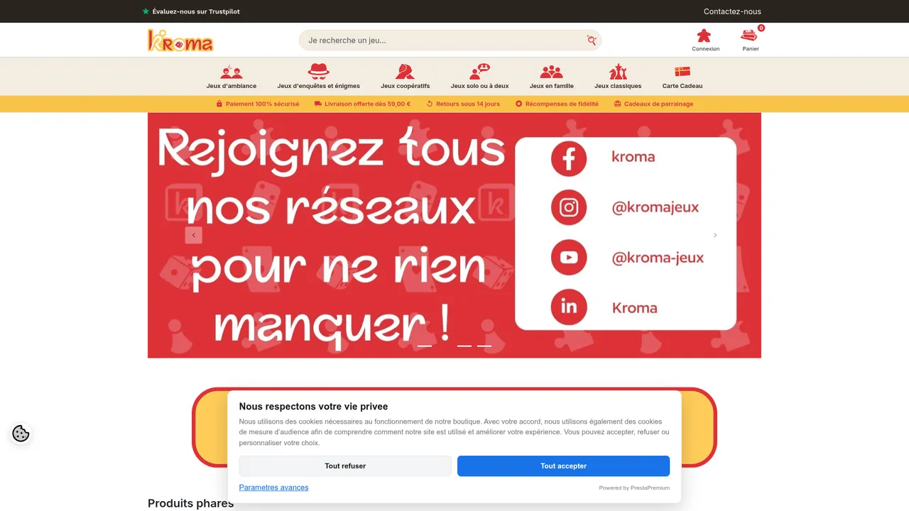The width and height of the screenshot is (909, 511).
Task: Advance to the next carousel slide
Action: [x=715, y=235]
